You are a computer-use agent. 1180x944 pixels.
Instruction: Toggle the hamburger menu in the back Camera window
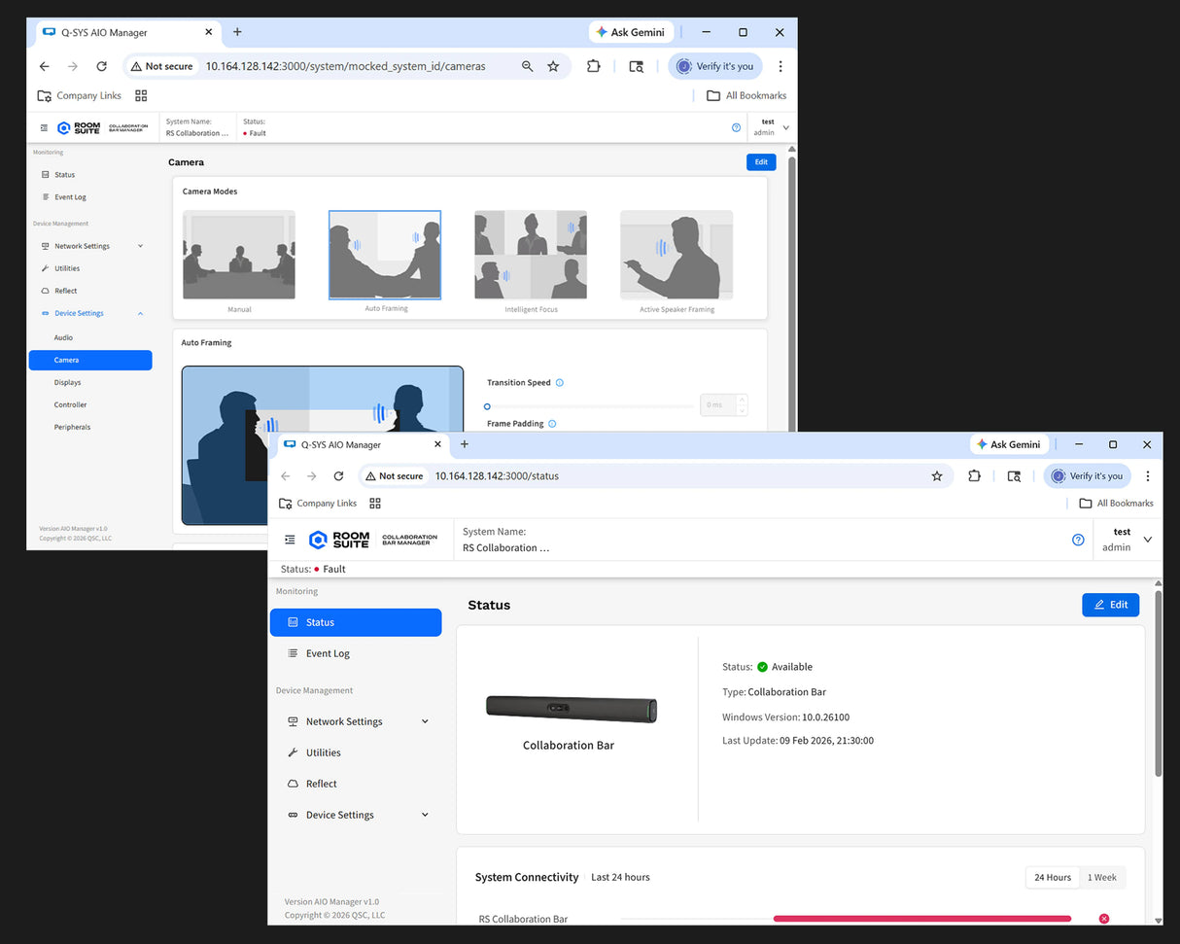[43, 127]
